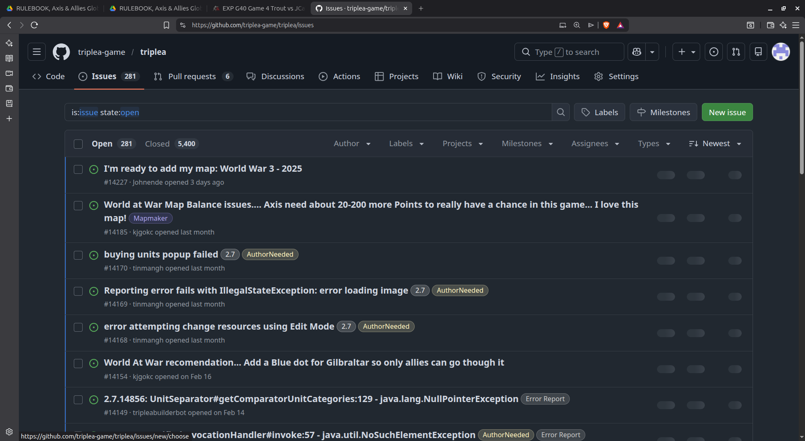Switch to the Pull requests tab
The width and height of the screenshot is (805, 441).
[x=192, y=76]
